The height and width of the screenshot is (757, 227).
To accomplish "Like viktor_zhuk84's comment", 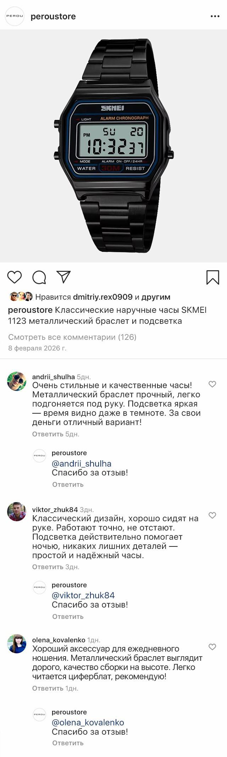I will pos(212,515).
